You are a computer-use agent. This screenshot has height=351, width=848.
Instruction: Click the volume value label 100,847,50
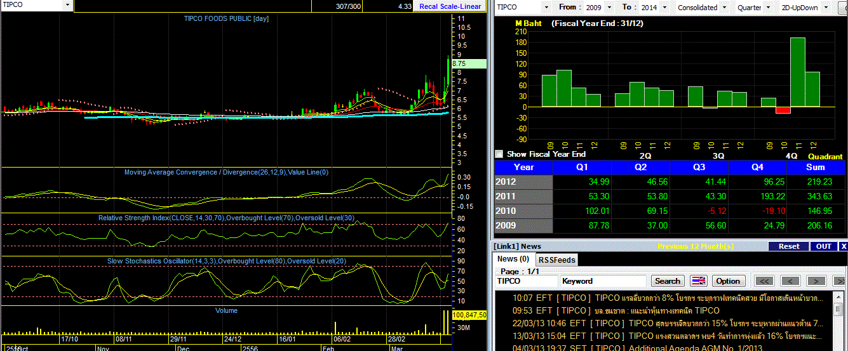coord(469,315)
